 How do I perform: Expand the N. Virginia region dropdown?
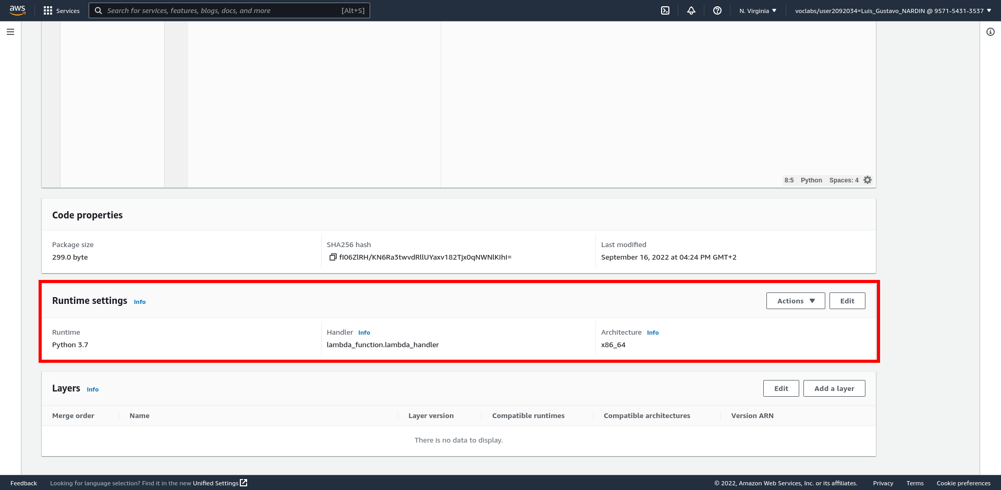[758, 10]
